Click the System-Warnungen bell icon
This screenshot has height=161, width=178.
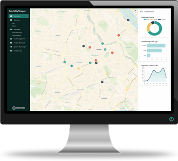tap(11, 47)
